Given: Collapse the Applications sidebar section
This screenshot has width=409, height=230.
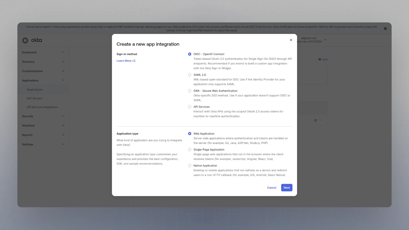Looking at the screenshot, I should click(43, 80).
